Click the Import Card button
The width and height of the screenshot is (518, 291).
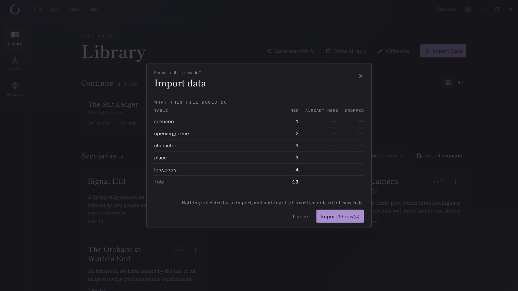click(443, 51)
